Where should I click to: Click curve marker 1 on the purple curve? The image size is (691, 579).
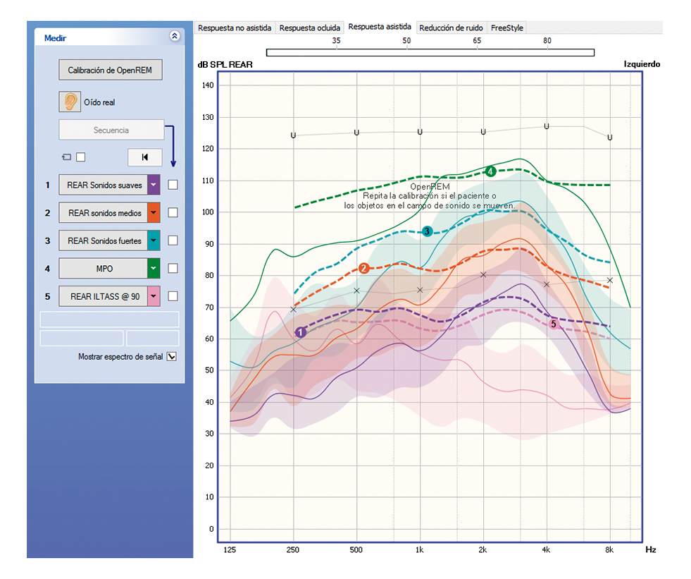(300, 331)
